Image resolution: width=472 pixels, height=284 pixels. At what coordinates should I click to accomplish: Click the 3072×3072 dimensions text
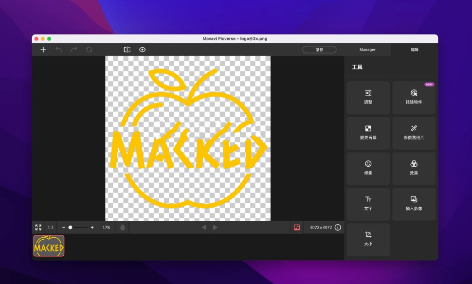click(x=321, y=228)
